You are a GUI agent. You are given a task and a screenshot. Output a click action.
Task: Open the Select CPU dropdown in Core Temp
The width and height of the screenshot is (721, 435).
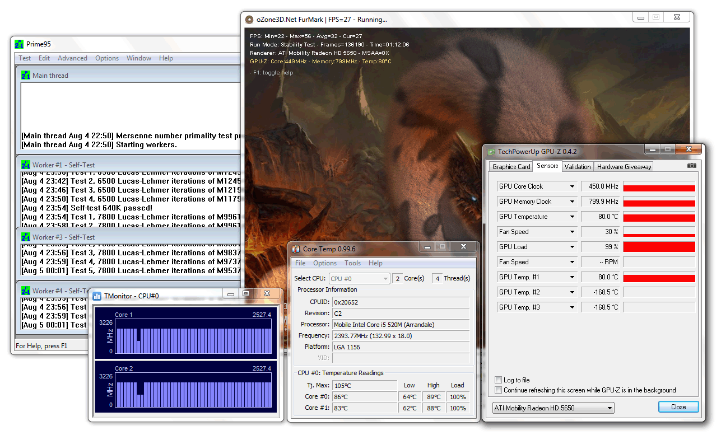(359, 278)
